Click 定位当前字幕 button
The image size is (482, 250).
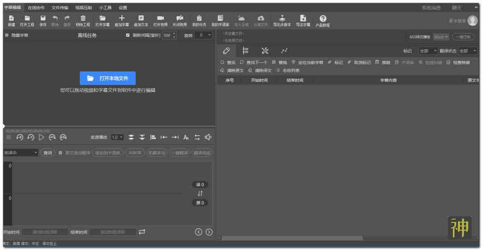pyautogui.click(x=307, y=62)
